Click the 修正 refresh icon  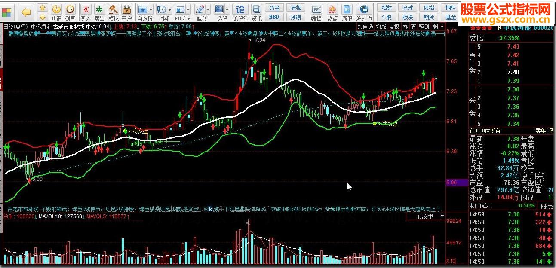(x=56, y=12)
